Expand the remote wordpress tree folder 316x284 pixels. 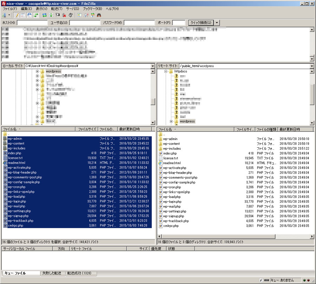click(171, 121)
